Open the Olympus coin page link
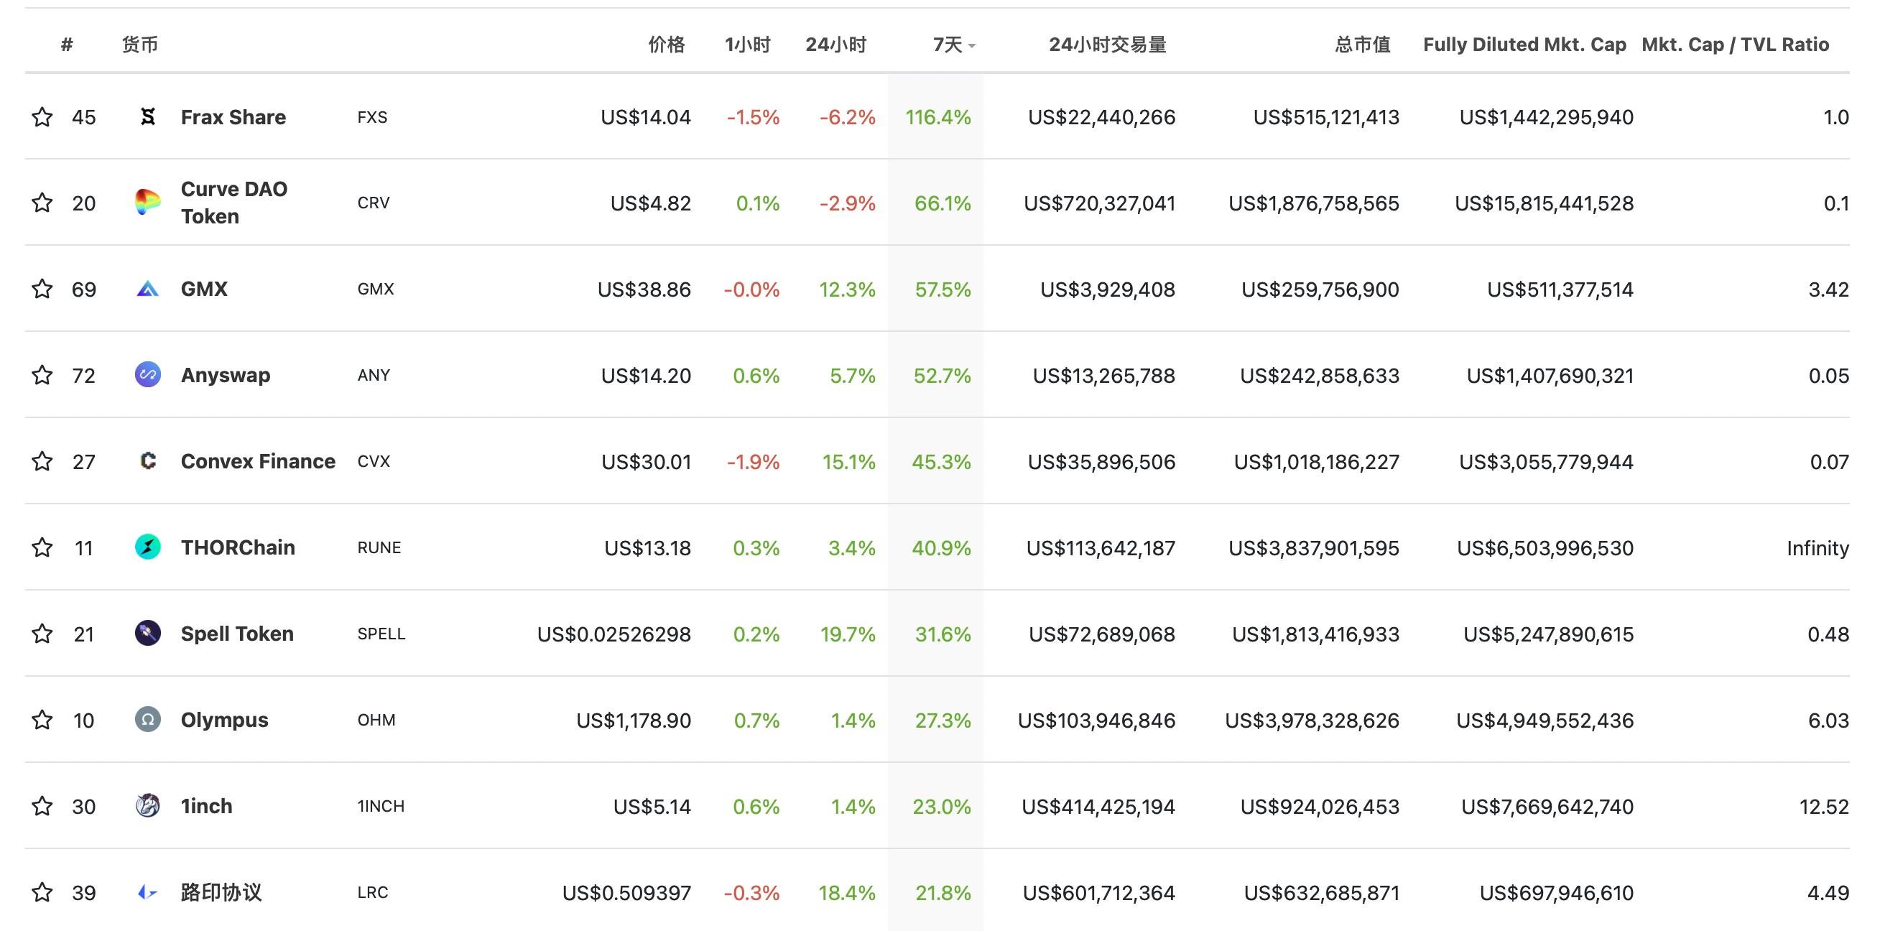The height and width of the screenshot is (931, 1880). click(224, 720)
